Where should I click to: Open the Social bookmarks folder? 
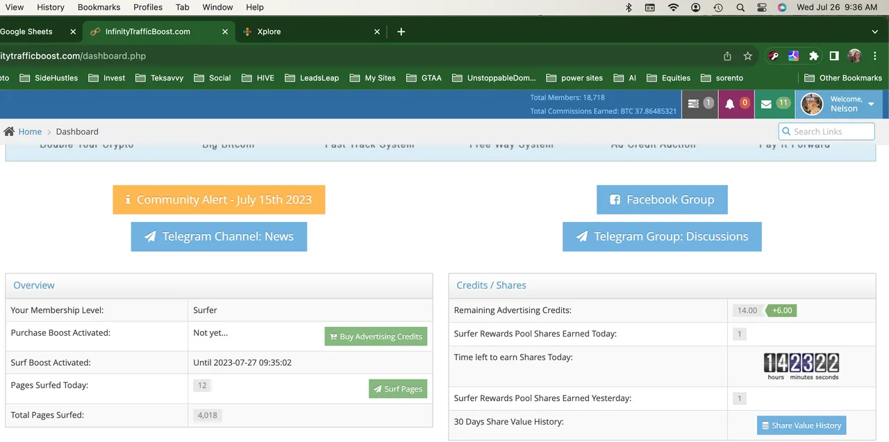pos(212,78)
